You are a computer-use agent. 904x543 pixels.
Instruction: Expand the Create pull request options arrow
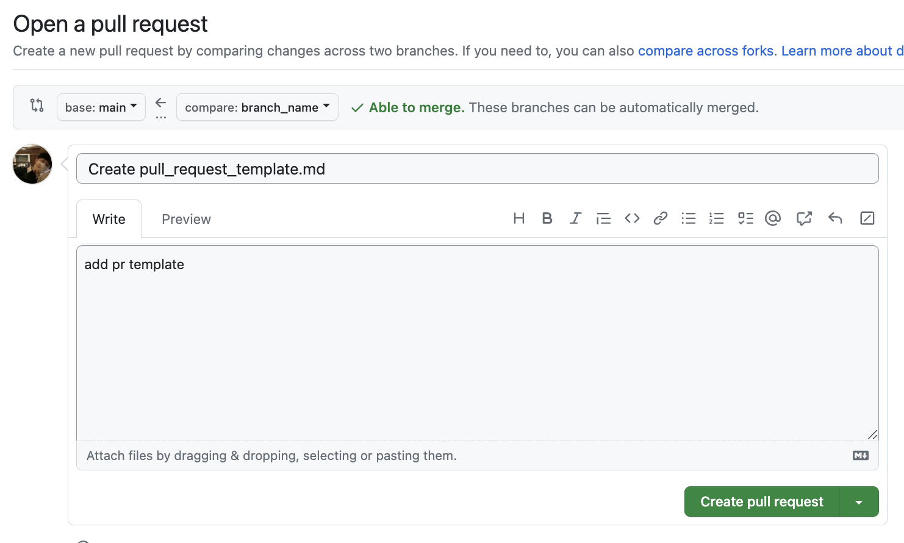(859, 502)
